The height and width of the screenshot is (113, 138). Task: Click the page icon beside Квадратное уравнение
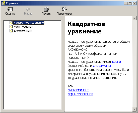coord(11,22)
